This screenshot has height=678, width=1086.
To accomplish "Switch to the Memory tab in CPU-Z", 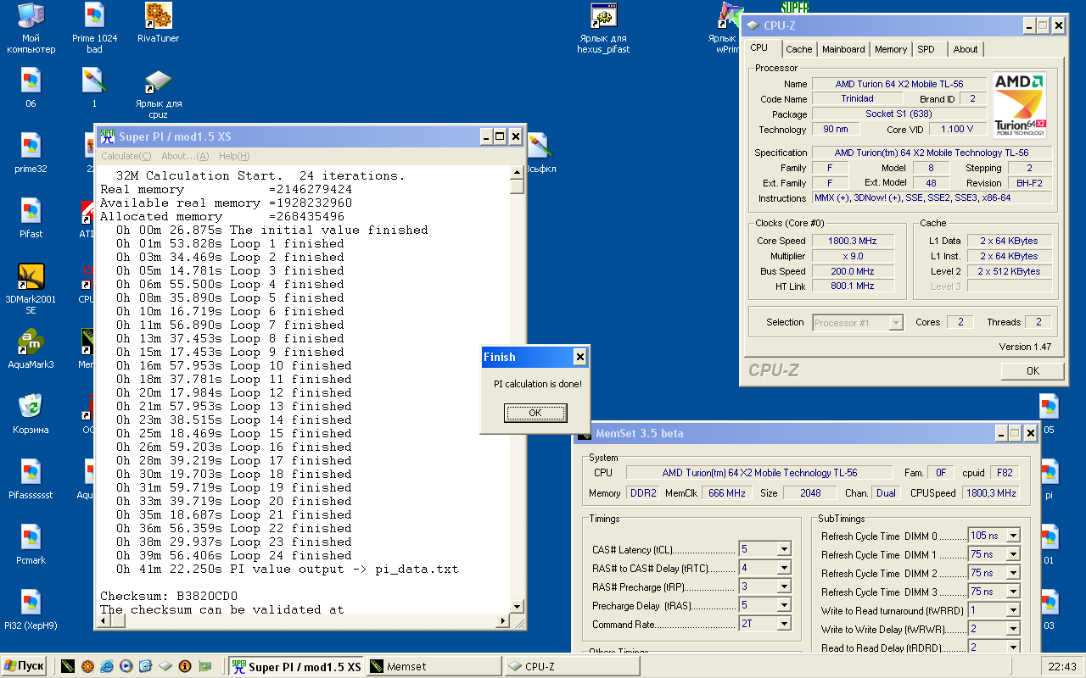I will pyautogui.click(x=891, y=49).
